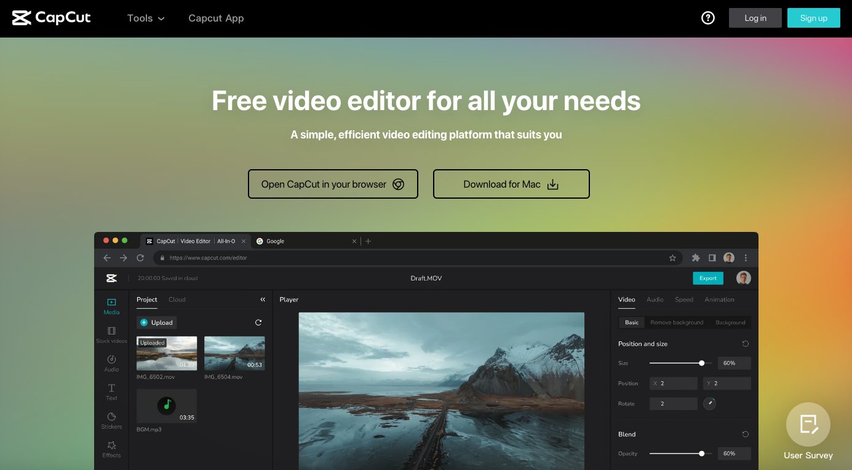Click the Upload button
Image resolution: width=852 pixels, height=470 pixels.
(x=157, y=322)
